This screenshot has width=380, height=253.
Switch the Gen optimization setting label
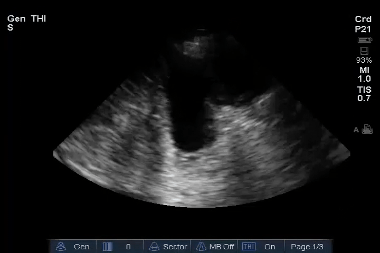pos(81,247)
